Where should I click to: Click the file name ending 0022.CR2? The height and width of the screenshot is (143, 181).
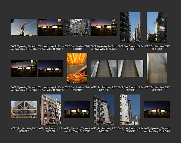(77, 89)
